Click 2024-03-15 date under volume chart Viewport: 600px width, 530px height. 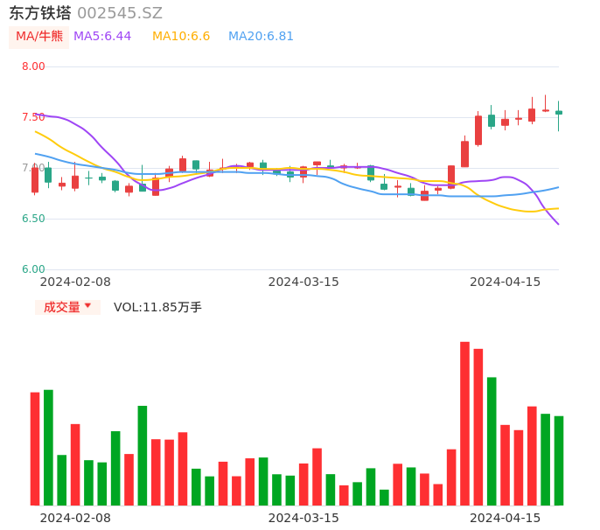[303, 518]
